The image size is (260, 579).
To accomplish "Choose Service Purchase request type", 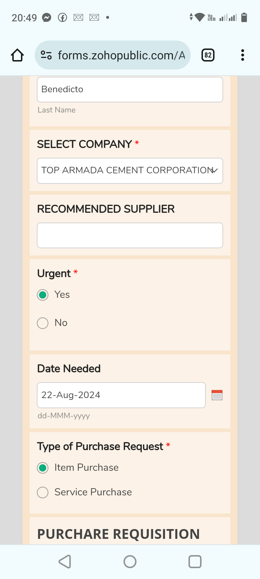I will [x=43, y=493].
